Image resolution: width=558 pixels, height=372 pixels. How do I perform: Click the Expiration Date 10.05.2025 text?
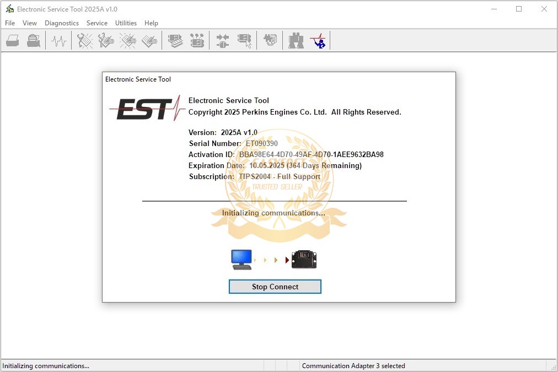pos(266,166)
